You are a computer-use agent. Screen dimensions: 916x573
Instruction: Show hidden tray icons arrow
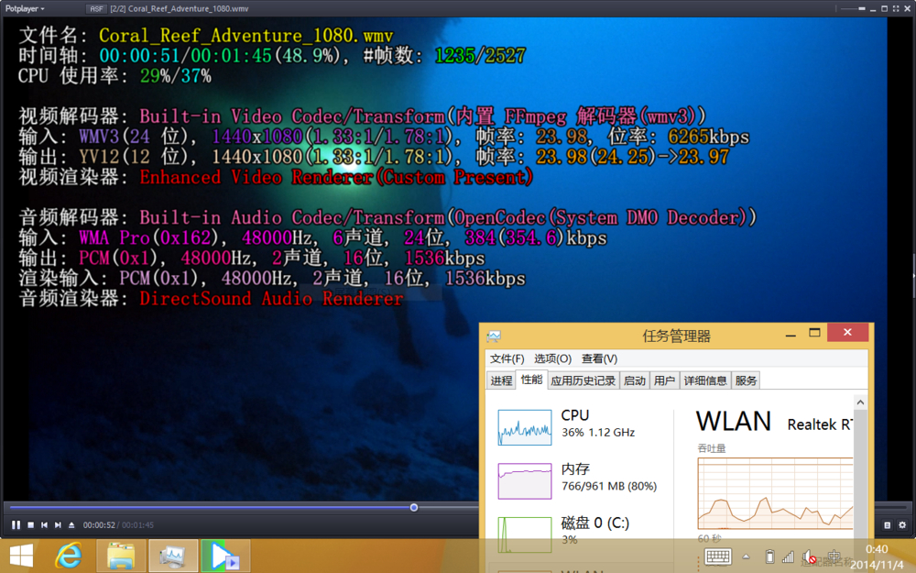coord(746,556)
